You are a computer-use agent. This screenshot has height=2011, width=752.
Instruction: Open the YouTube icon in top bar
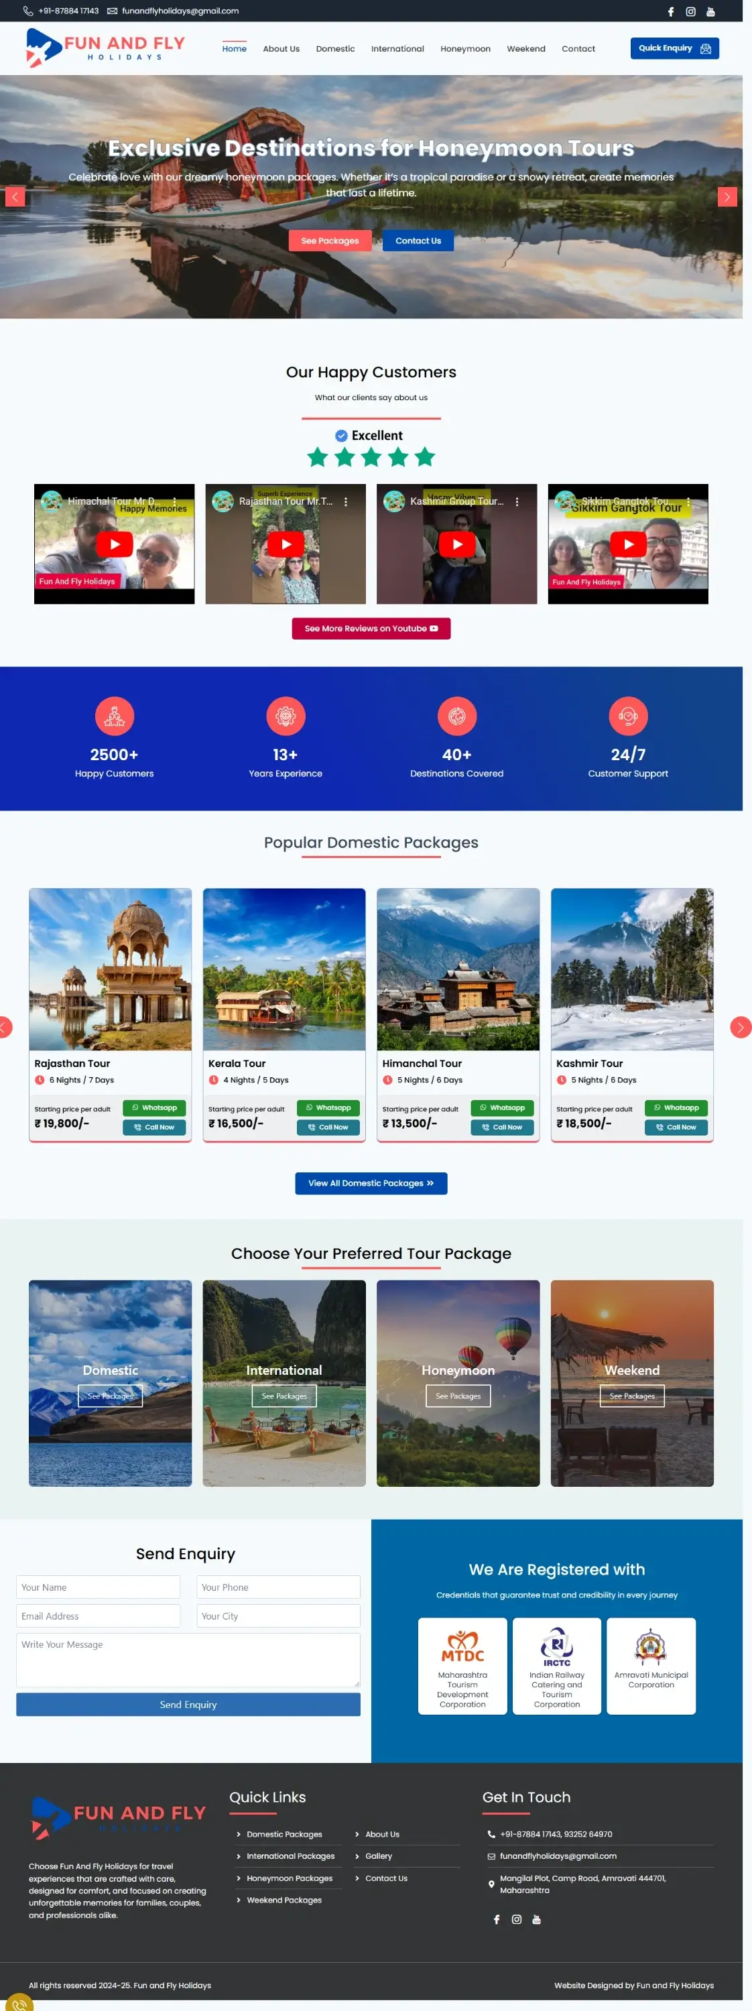click(710, 11)
